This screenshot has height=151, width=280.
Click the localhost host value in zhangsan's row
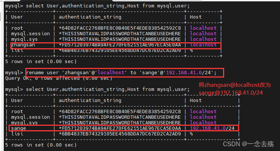pyautogui.click(x=203, y=45)
